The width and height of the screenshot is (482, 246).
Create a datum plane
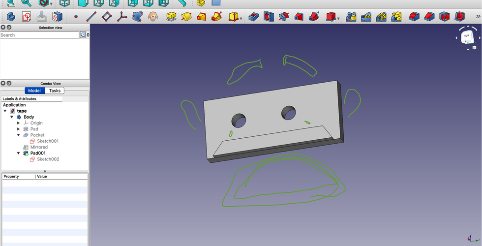(107, 16)
